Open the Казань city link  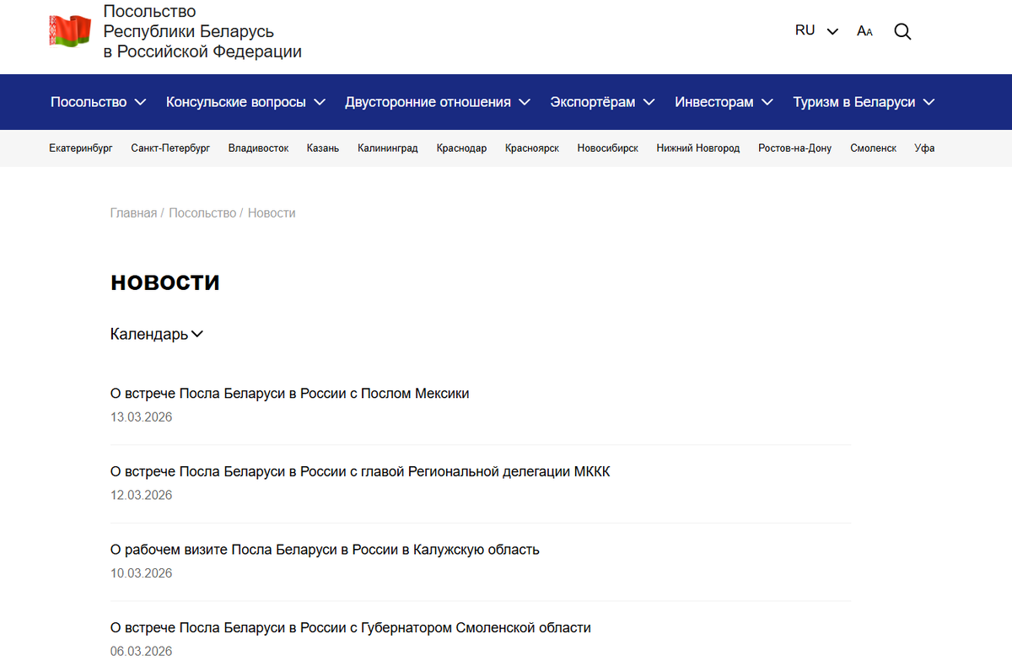pos(323,148)
